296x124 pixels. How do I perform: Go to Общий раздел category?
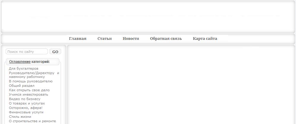22,86
